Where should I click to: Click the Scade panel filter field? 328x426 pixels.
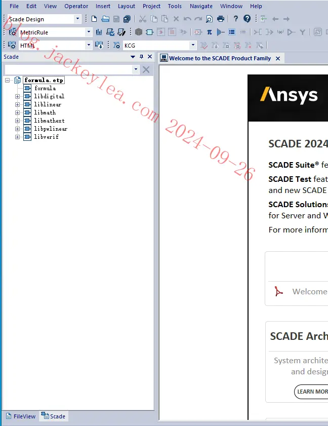point(68,69)
